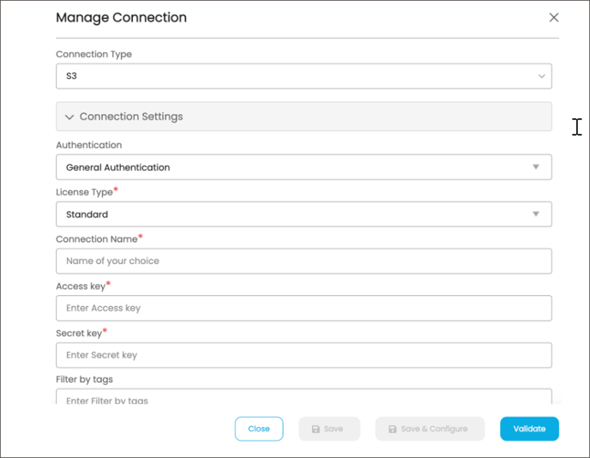This screenshot has height=458, width=590.
Task: Click the Connection Settings chevron icon
Action: (x=69, y=117)
